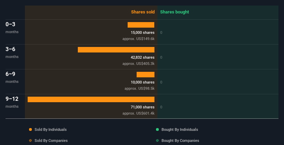
Task: Click the 9–12 months orange bar
Action: [x=91, y=99]
